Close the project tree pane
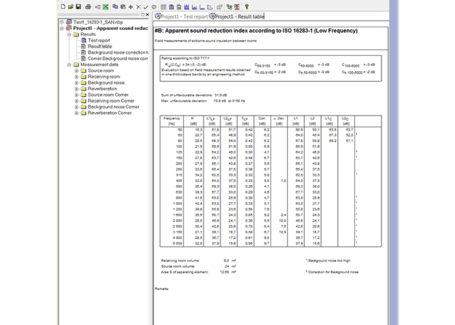The height and width of the screenshot is (325, 455). (x=148, y=14)
